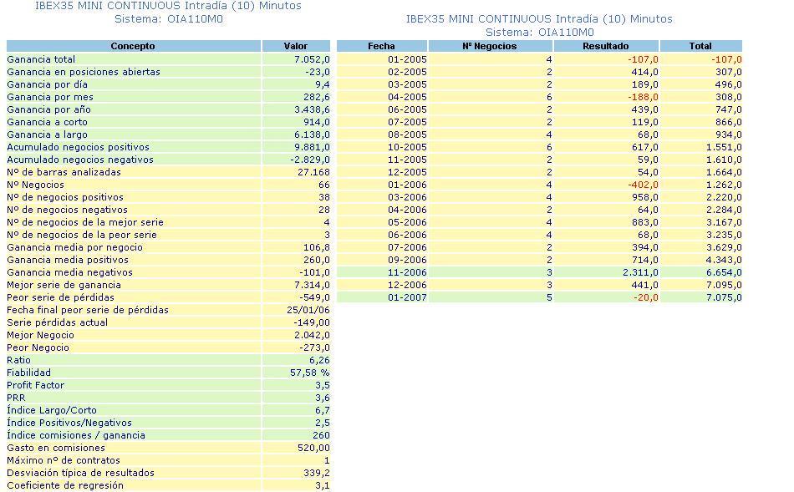Click the date 01-2006

click(x=407, y=185)
